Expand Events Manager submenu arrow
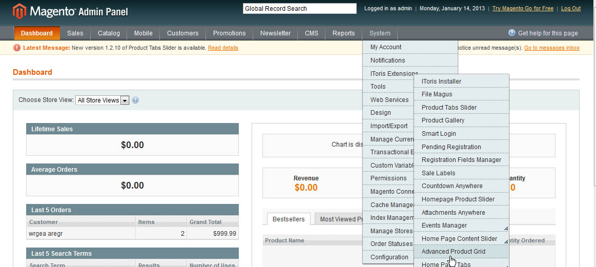Screen dimensions: 596x267 pyautogui.click(x=506, y=229)
